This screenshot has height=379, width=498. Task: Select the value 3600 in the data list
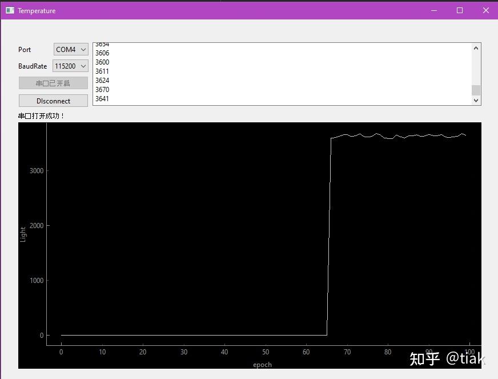102,62
